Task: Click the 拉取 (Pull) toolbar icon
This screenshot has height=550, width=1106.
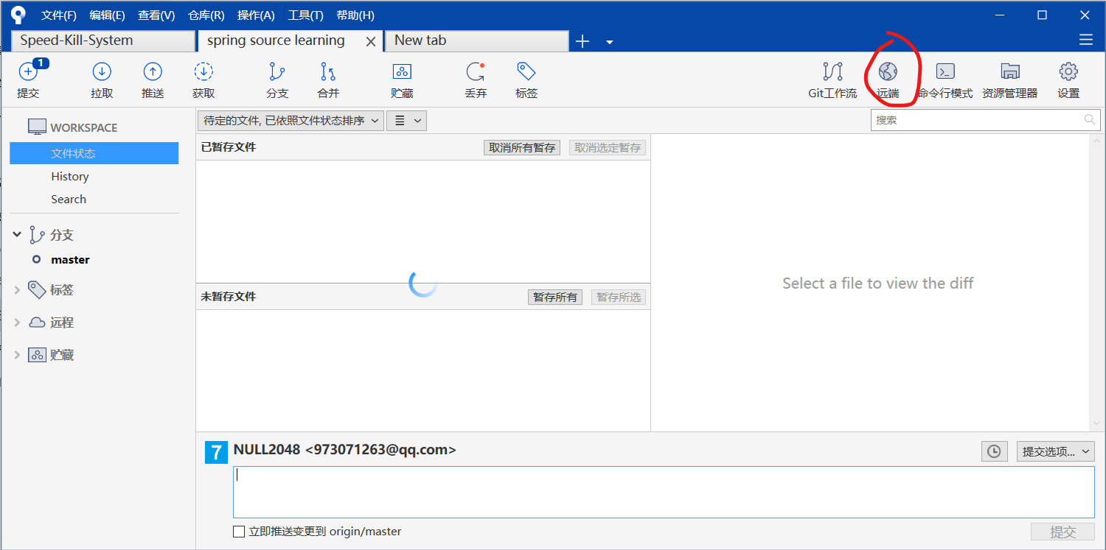Action: click(x=102, y=80)
